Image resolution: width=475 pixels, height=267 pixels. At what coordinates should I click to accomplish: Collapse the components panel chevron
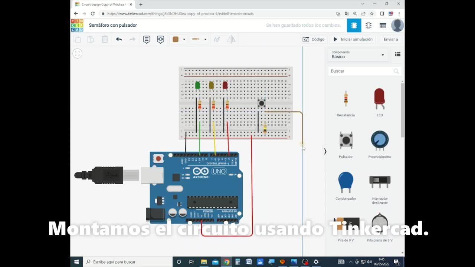point(325,151)
